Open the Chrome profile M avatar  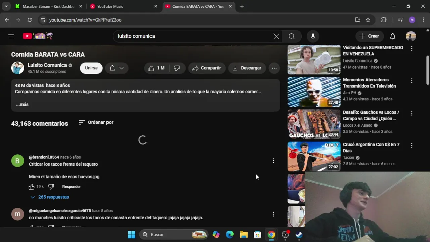tap(412, 20)
